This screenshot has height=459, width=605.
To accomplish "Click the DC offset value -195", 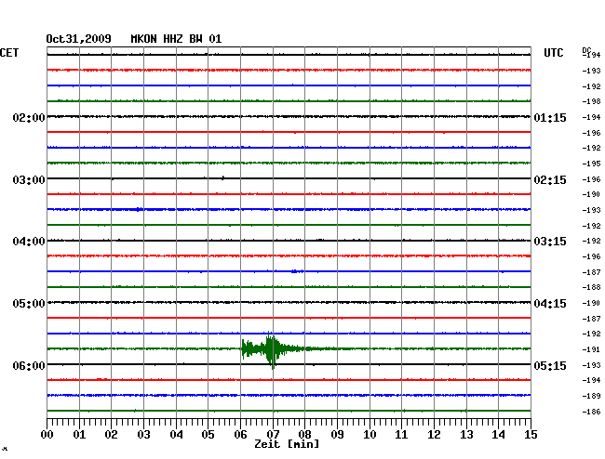I will (591, 164).
